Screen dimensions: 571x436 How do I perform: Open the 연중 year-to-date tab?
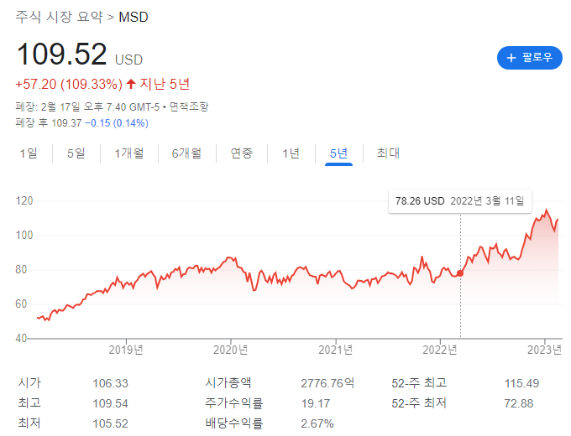pos(242,153)
